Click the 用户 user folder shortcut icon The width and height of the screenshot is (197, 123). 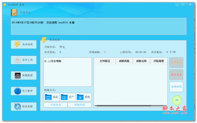64,97
